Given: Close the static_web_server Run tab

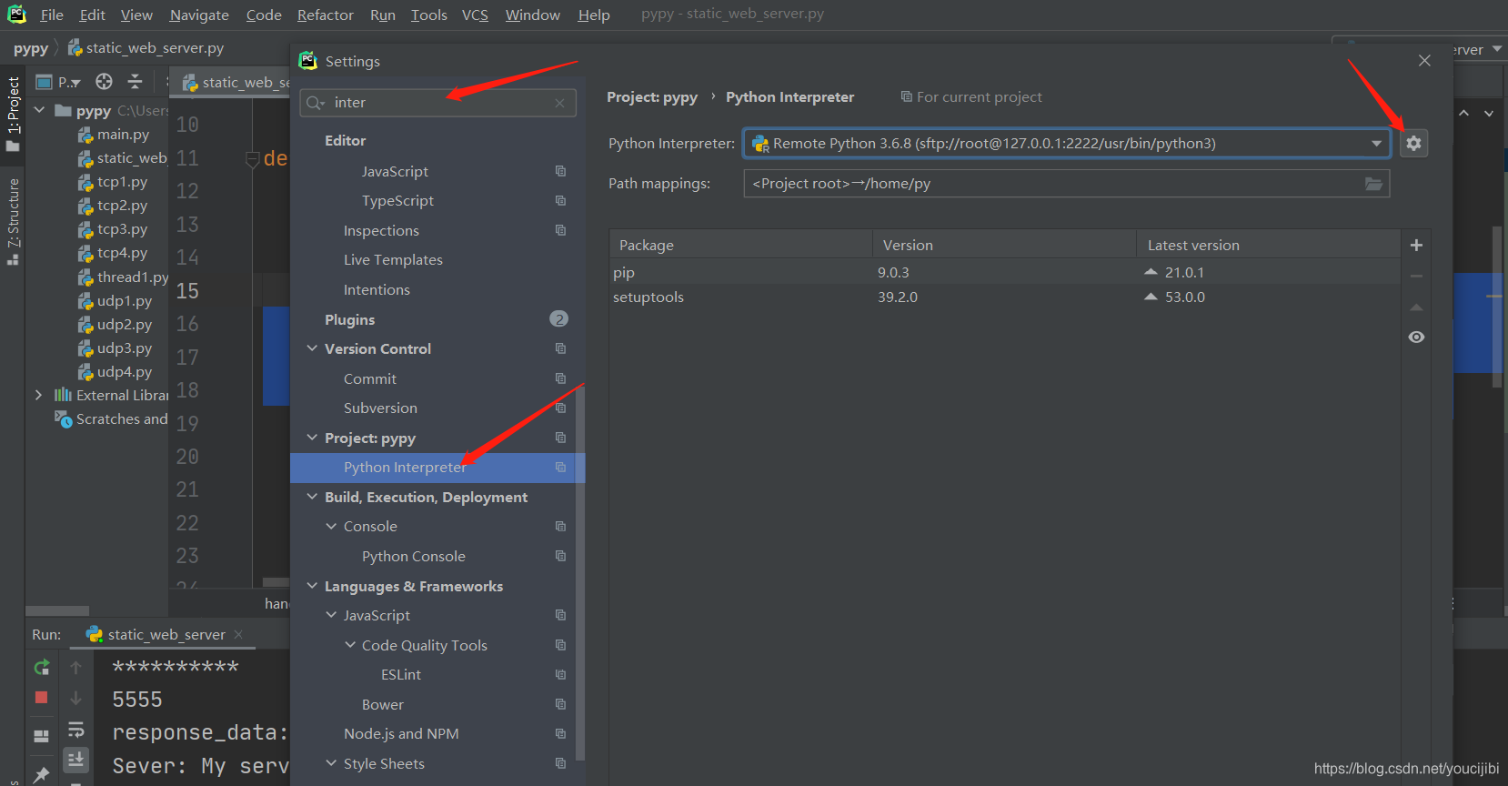Looking at the screenshot, I should click(238, 634).
